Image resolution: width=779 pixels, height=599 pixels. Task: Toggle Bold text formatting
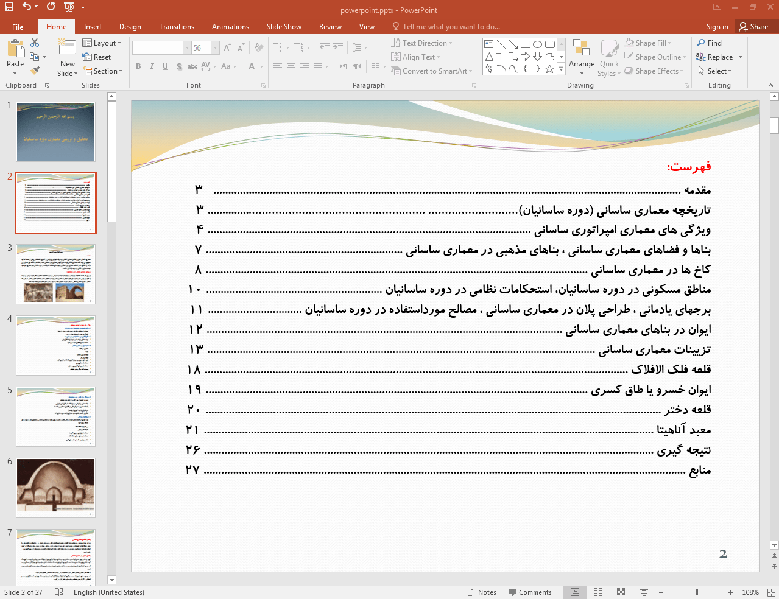(138, 66)
